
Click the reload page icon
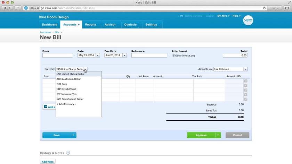[264, 8]
